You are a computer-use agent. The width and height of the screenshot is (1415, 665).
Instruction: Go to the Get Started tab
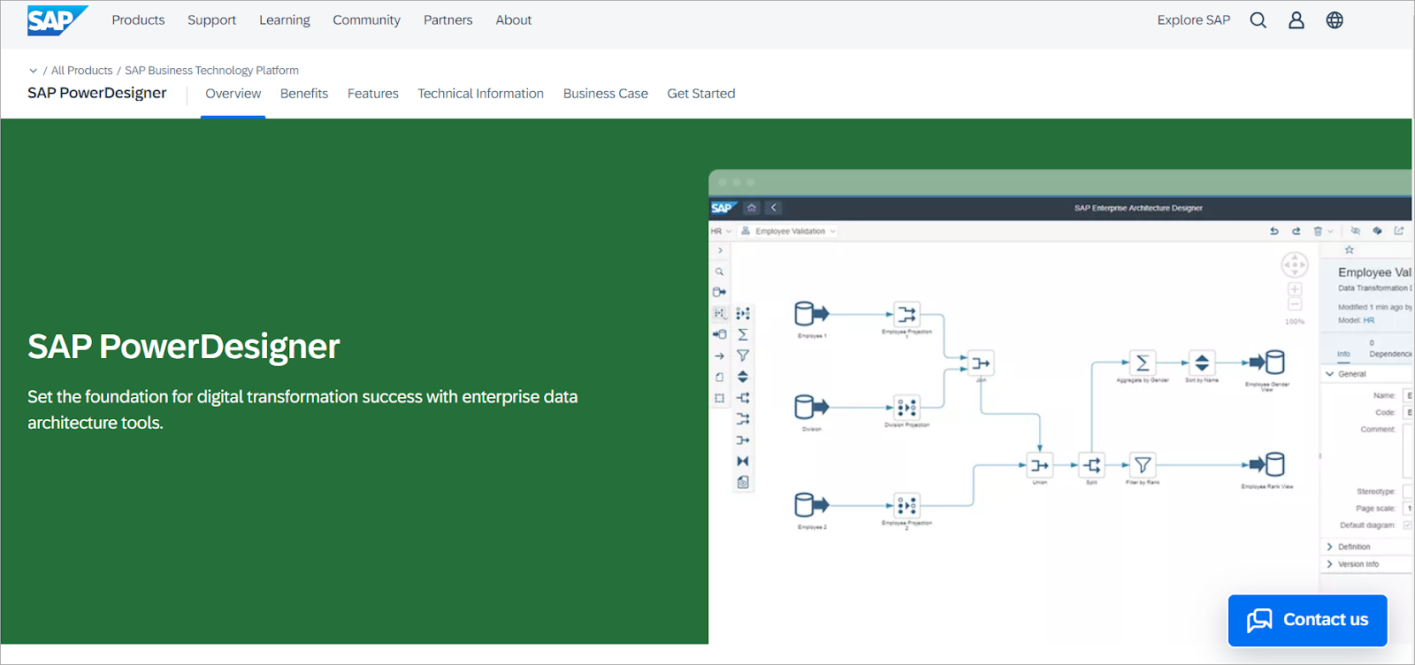pos(700,94)
